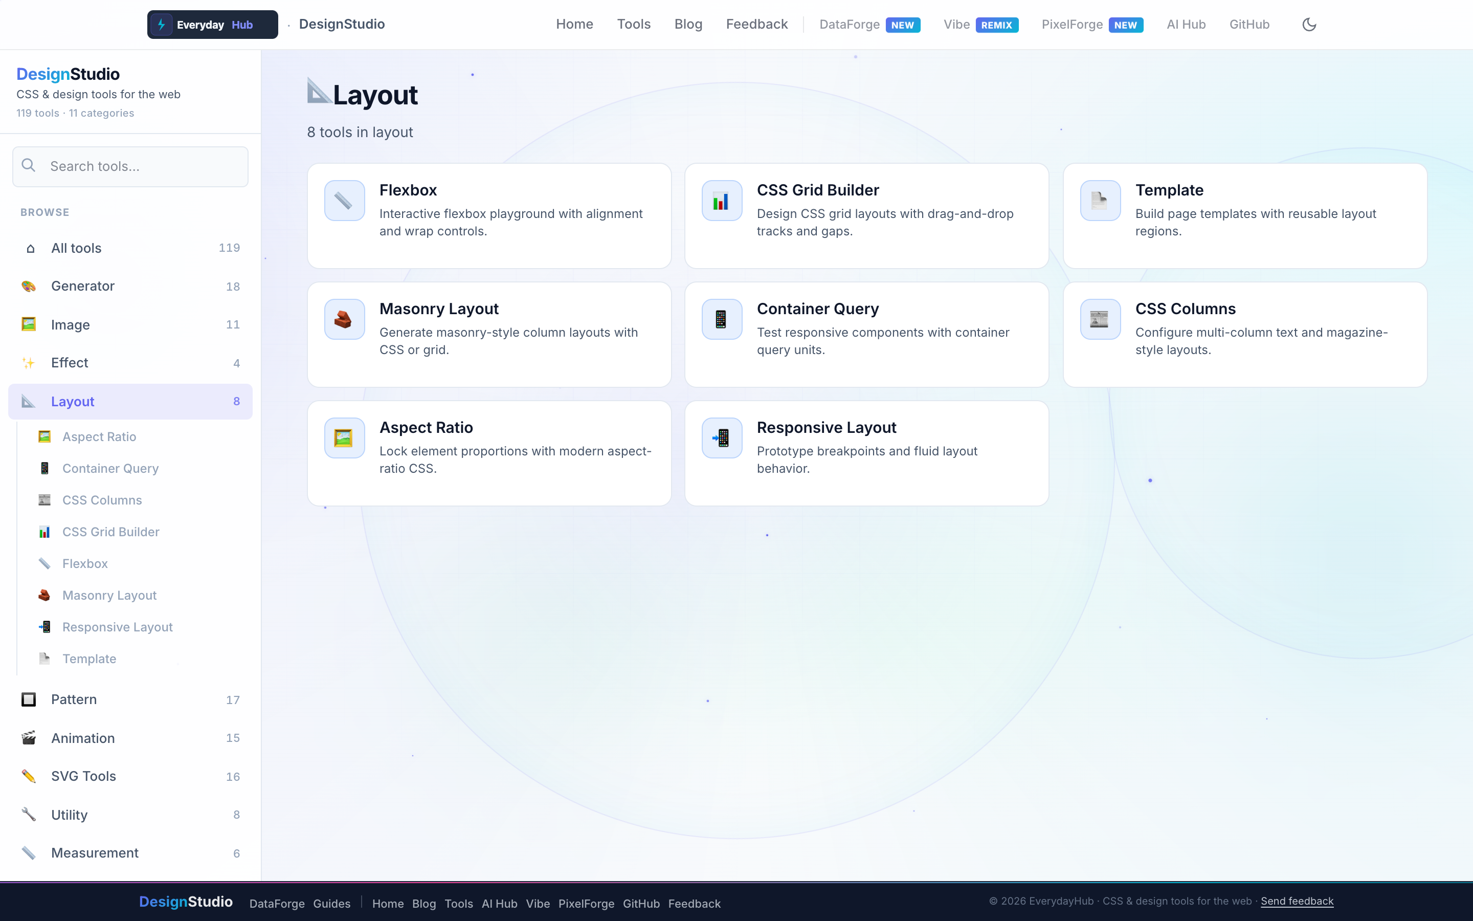Expand the SVG Tools category
Viewport: 1473px width, 921px height.
click(x=130, y=776)
